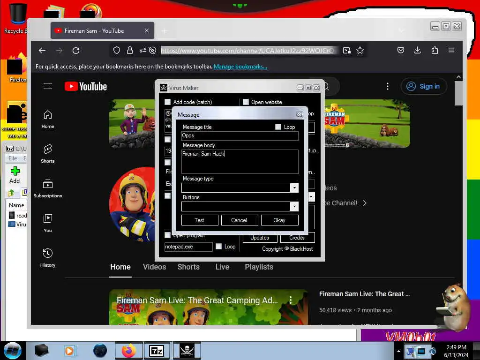Open History in the YouTube sidebar
480x360 pixels.
48,258
